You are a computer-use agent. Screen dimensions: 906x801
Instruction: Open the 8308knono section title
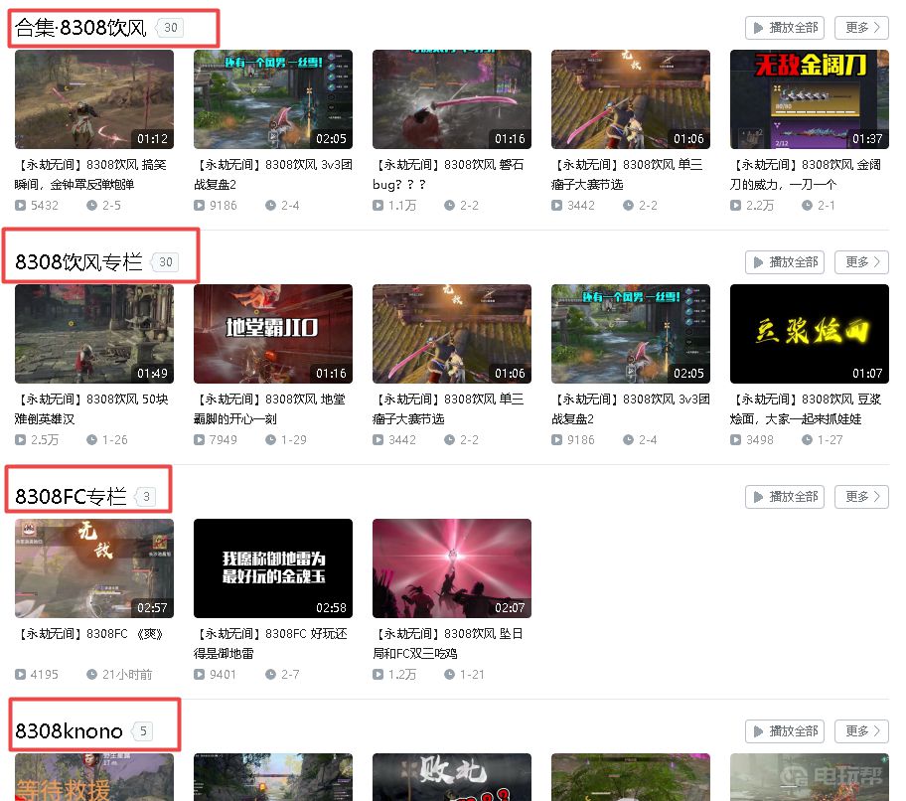69,731
